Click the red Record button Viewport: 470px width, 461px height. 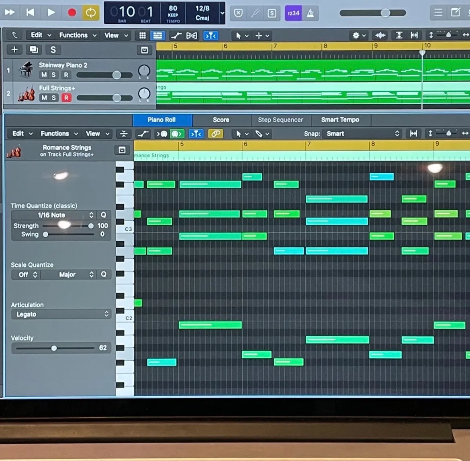click(72, 12)
